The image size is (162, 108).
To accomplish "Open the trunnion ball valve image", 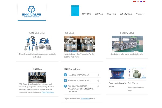I will click(x=137, y=73).
